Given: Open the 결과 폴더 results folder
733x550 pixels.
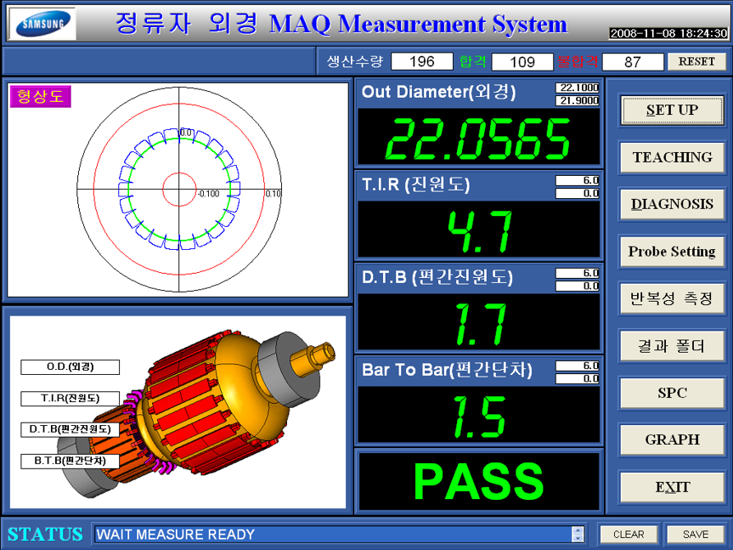Looking at the screenshot, I should coord(672,346).
